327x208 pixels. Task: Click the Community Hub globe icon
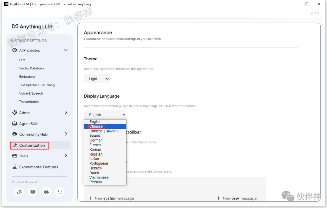coord(15,134)
